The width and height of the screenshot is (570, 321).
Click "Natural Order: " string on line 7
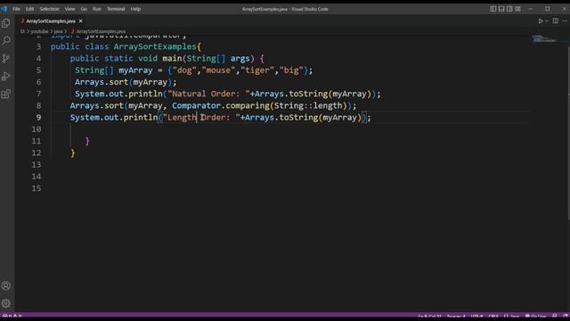pyautogui.click(x=208, y=94)
